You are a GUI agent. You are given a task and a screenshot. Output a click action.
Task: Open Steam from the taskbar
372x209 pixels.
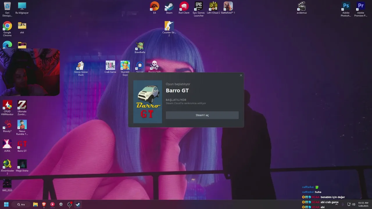78,204
